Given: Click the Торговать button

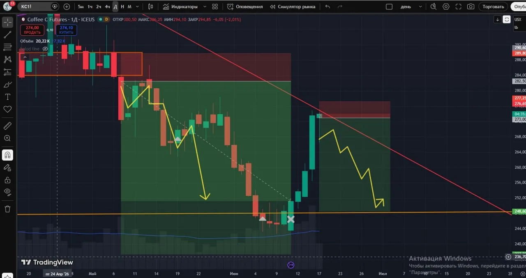Looking at the screenshot, I should tap(493, 7).
